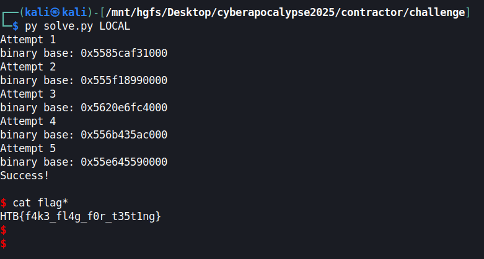Click the address 0x5620e6fc4000
This screenshot has height=259, width=484.
click(124, 108)
